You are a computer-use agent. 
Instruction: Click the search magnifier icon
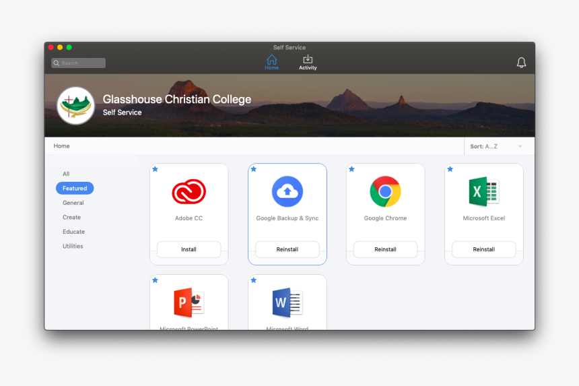click(x=57, y=63)
